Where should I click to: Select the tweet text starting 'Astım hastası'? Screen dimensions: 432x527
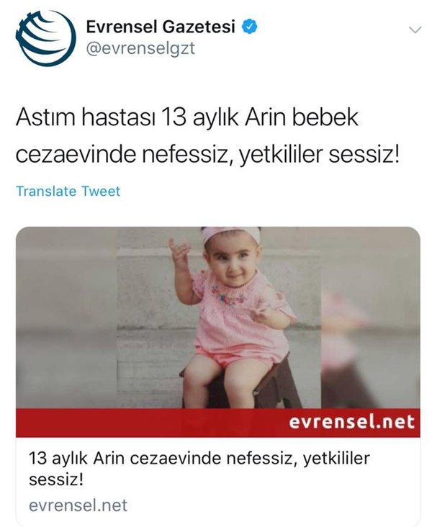coord(207,137)
